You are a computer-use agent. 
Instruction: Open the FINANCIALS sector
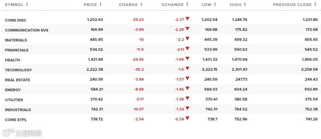[x=17, y=50]
